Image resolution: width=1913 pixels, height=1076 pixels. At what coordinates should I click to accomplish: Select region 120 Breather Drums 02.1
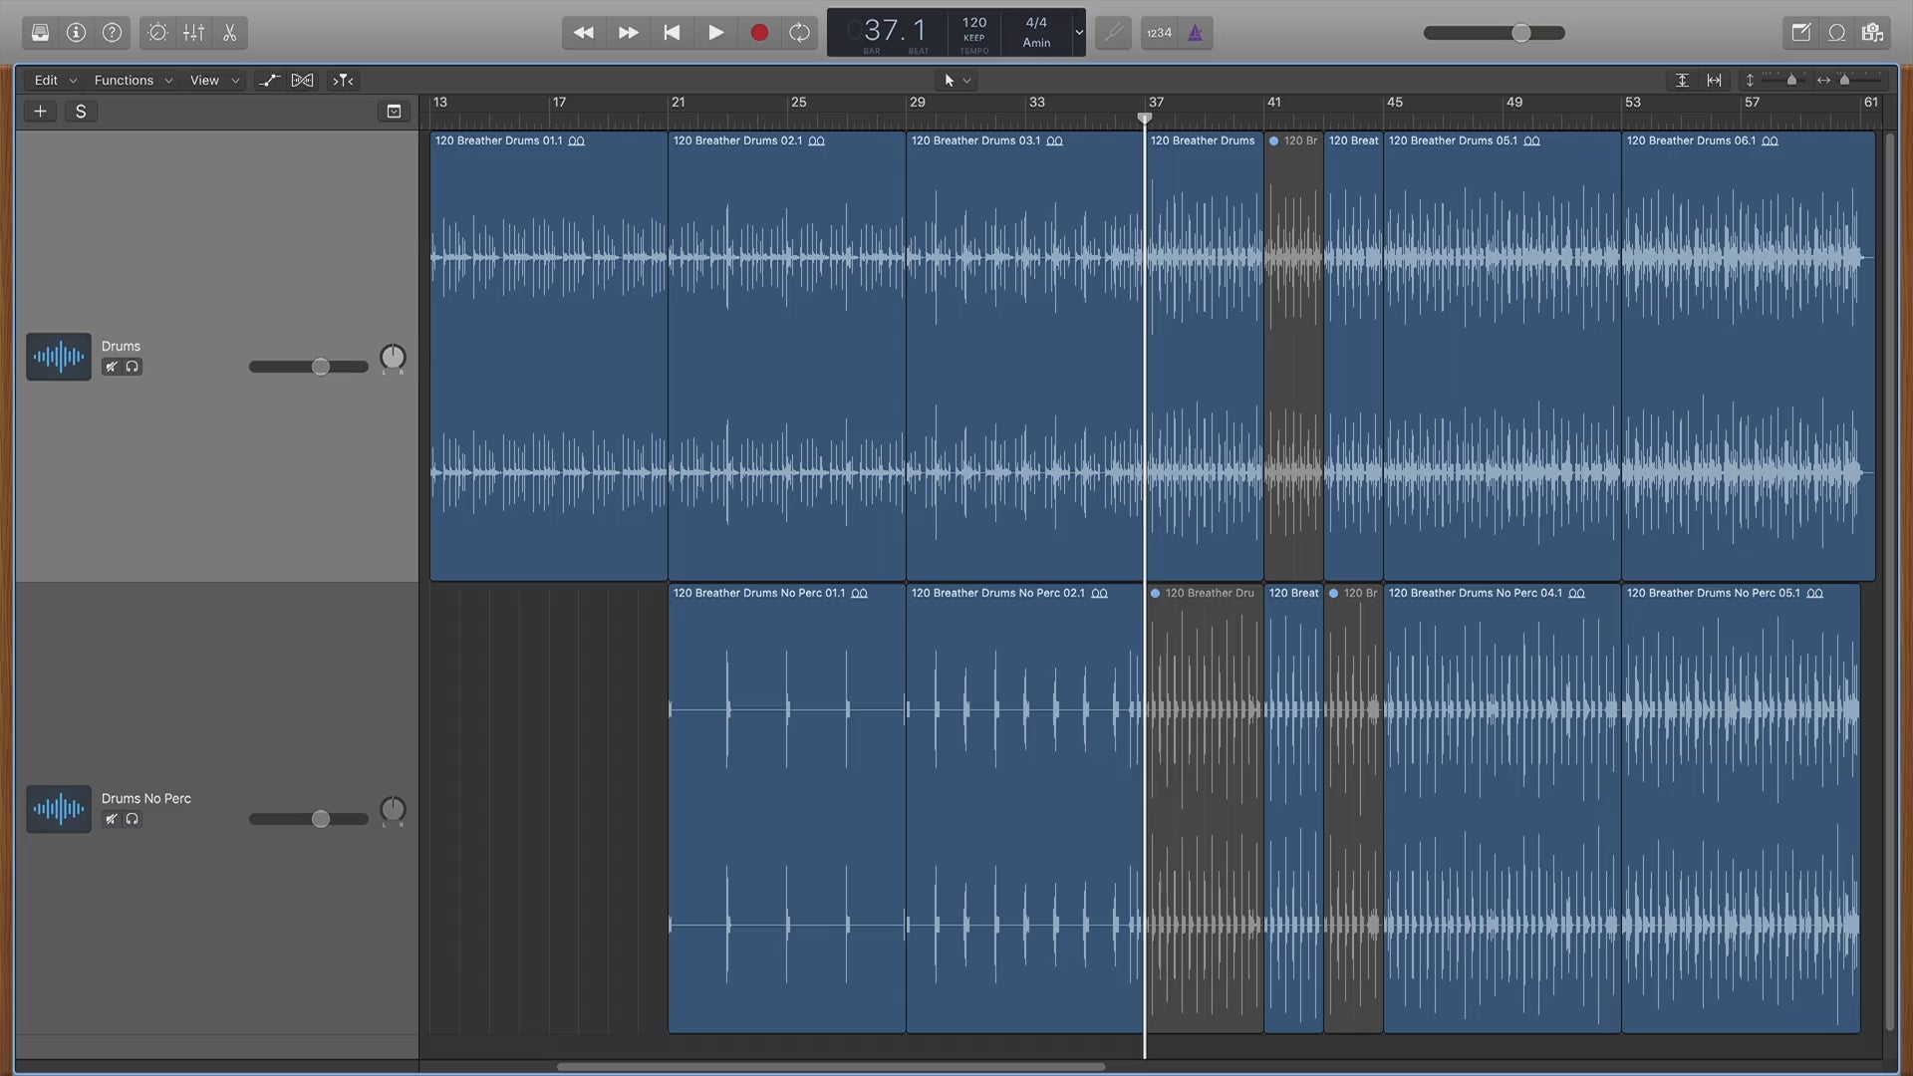(786, 356)
